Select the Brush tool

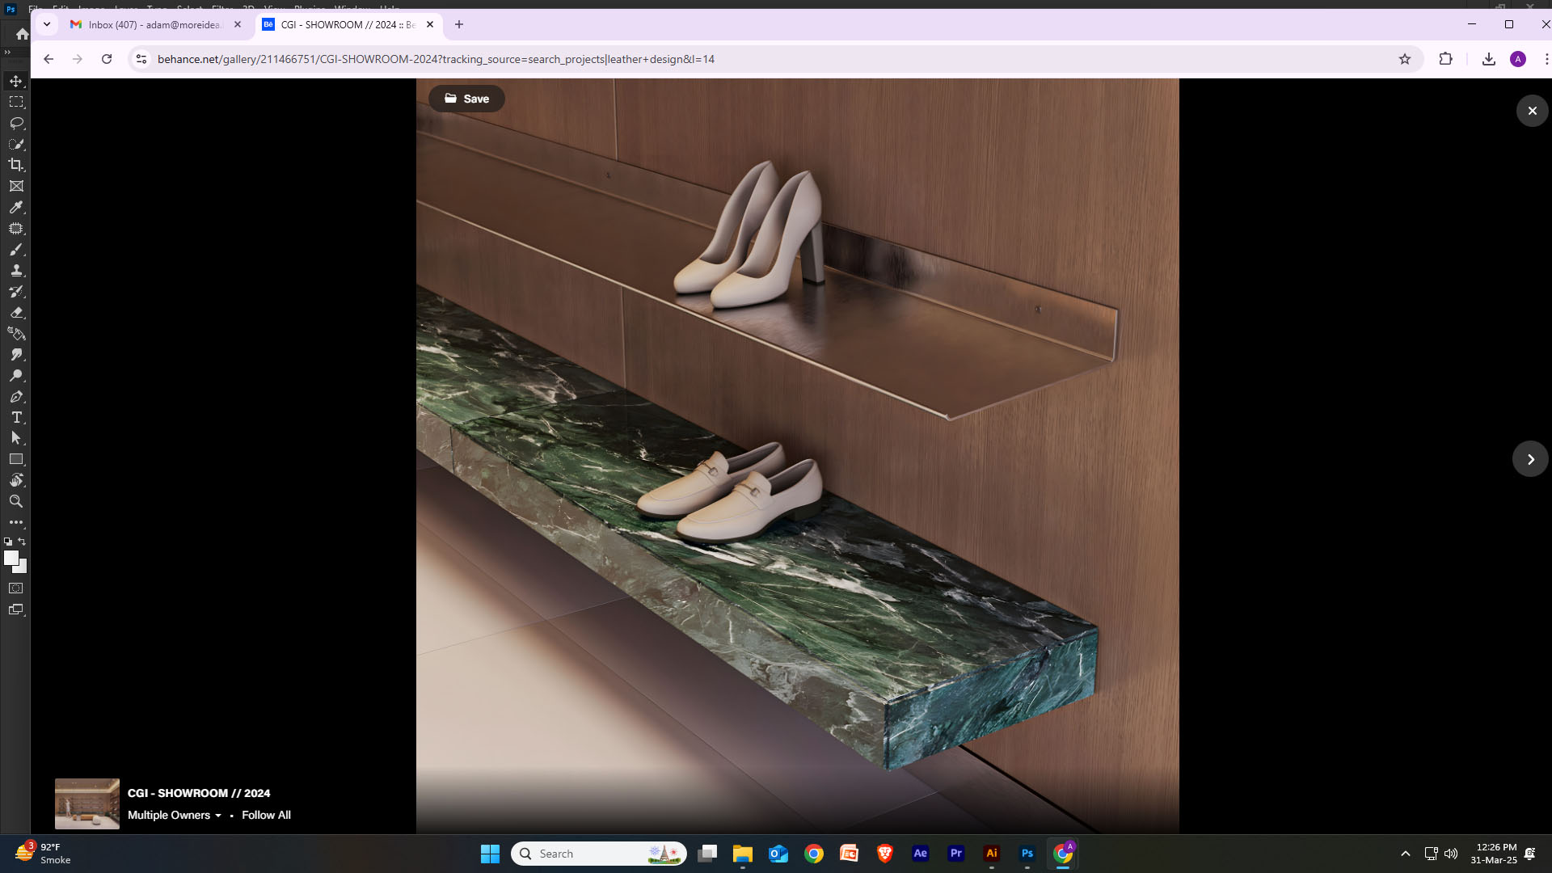(x=16, y=250)
